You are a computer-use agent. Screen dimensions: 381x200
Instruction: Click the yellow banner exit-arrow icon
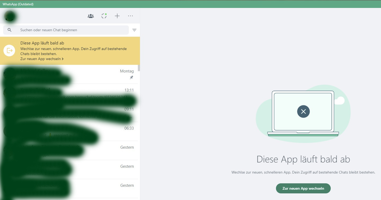[x=9, y=51]
